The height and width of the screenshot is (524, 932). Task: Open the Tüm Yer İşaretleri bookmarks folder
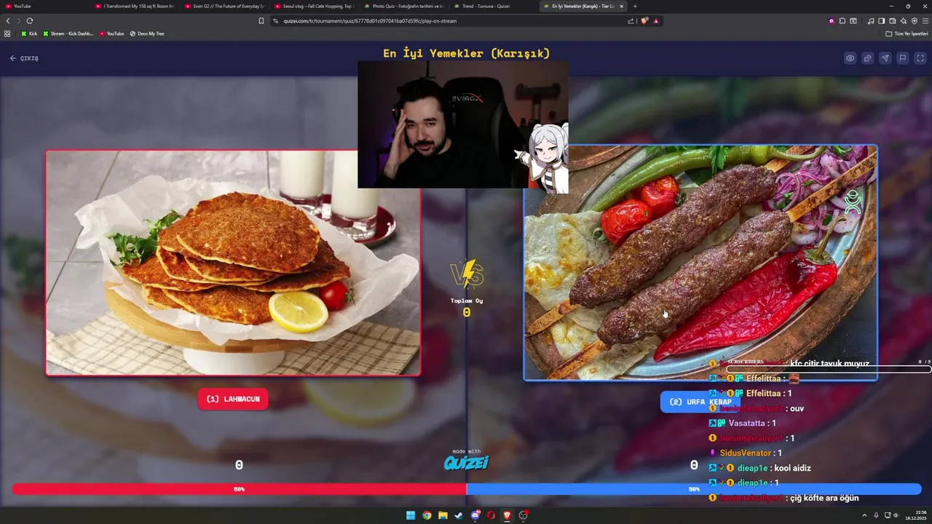[907, 33]
